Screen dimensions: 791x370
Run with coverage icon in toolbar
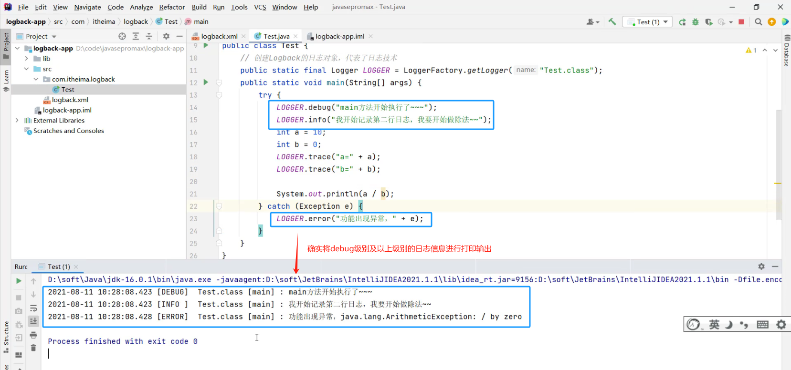coord(709,22)
